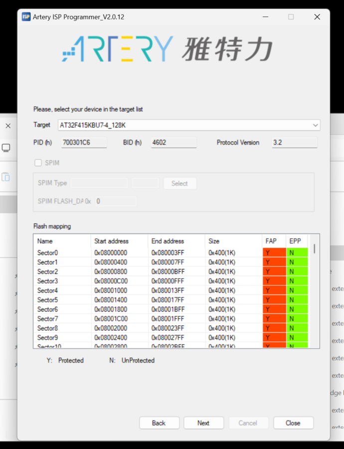Screen dimensions: 344x449
Task: Click the clipboard icon in the background window
Action: pos(5,177)
